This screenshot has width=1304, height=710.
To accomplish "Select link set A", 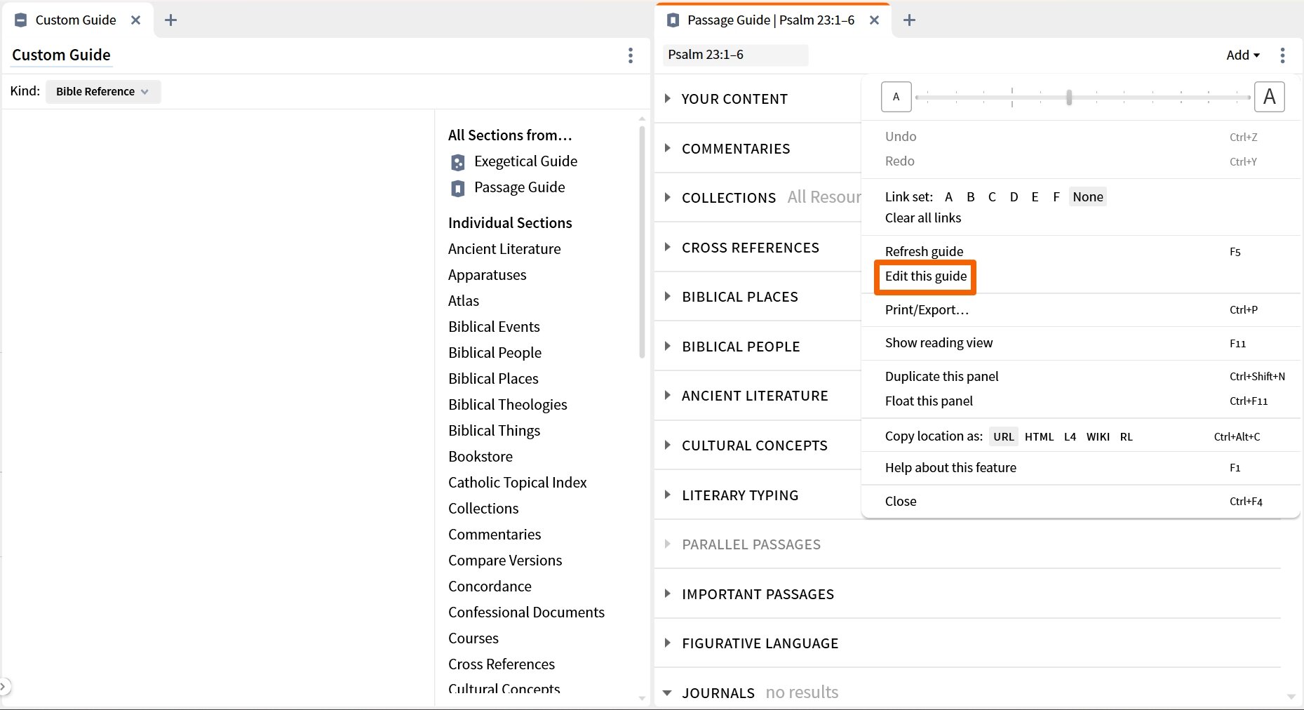I will coord(948,197).
